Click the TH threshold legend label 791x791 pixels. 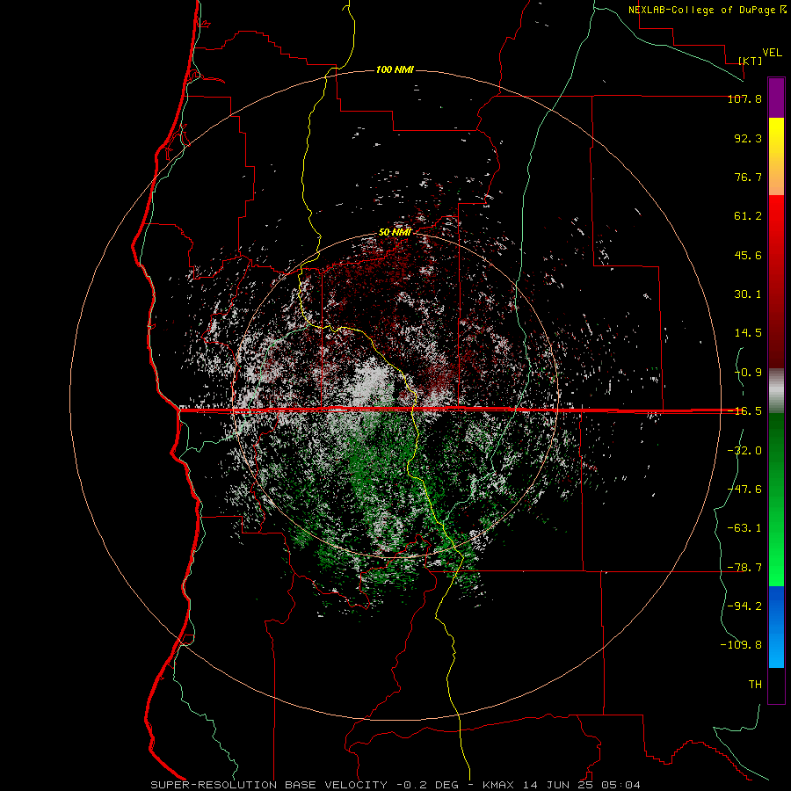point(755,684)
